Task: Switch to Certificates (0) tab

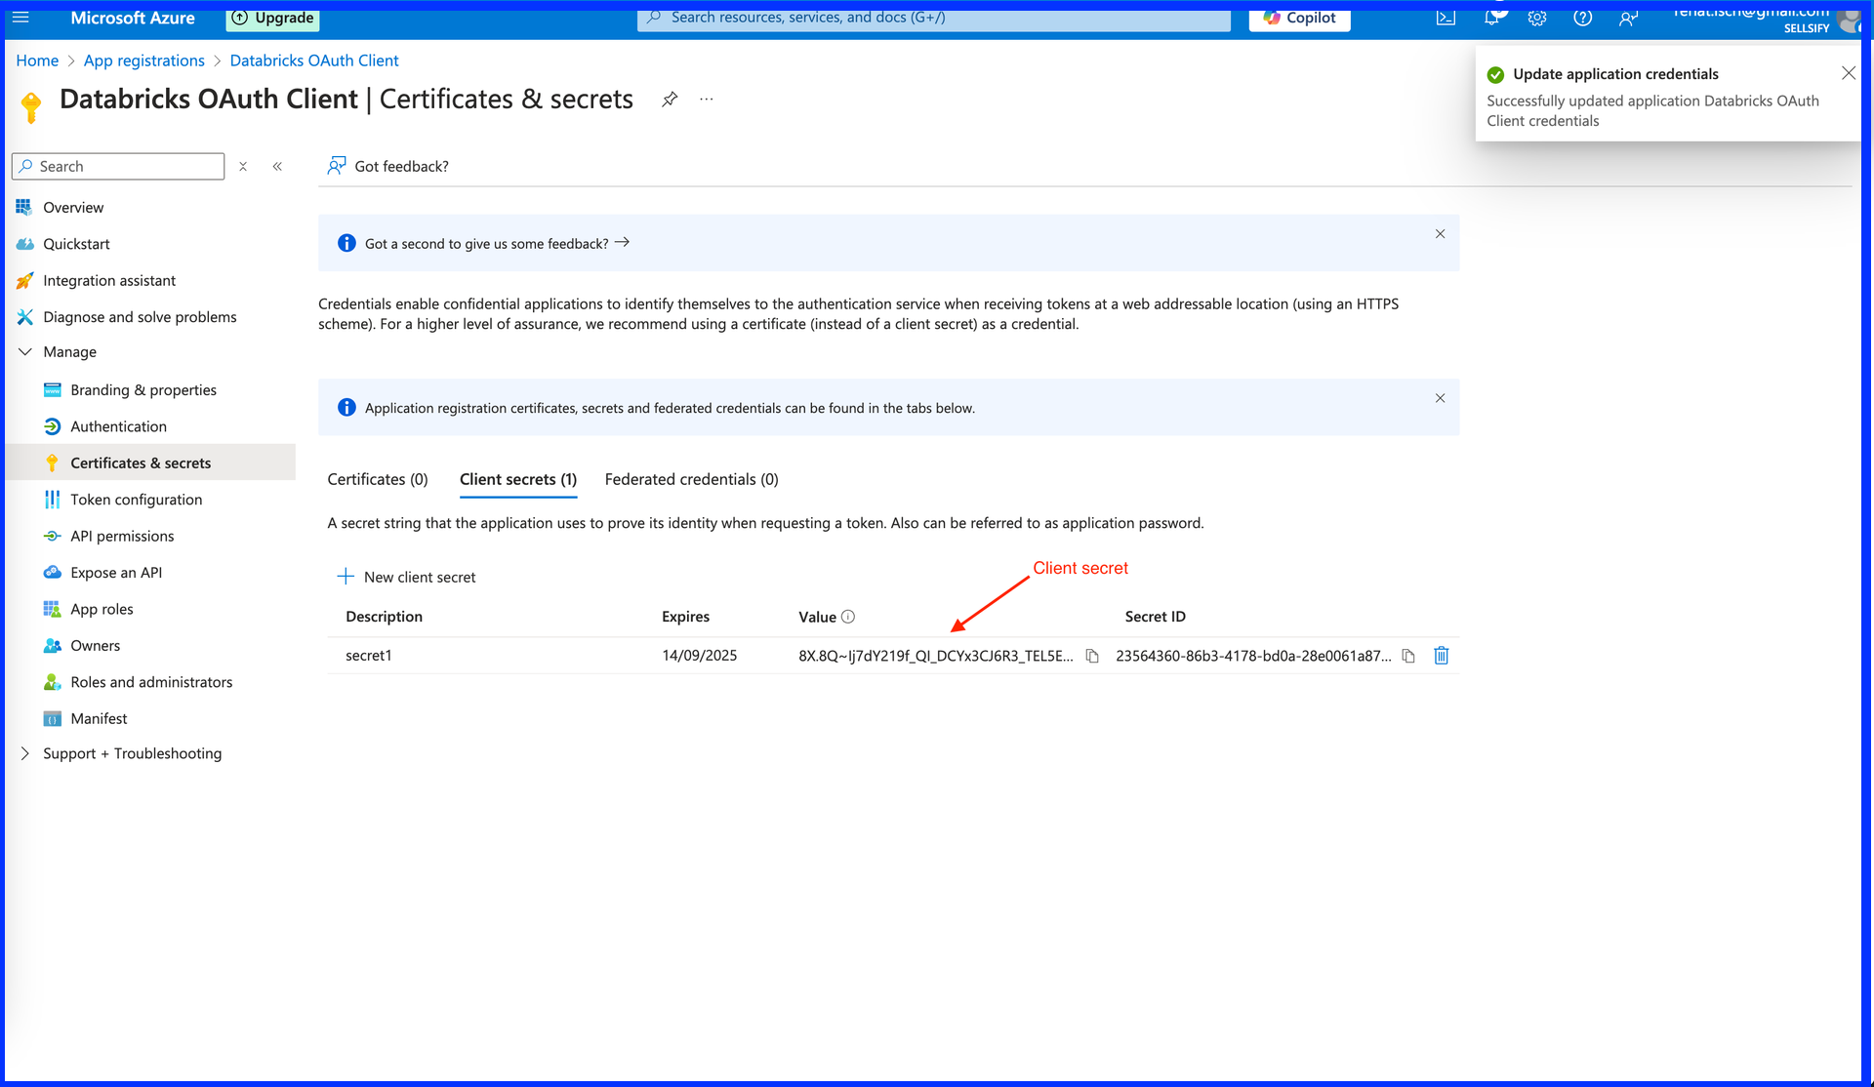Action: tap(378, 479)
